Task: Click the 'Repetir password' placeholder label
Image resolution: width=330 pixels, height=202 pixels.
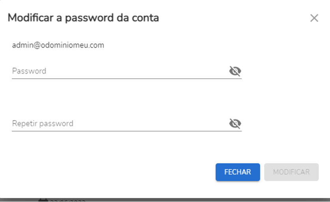Action: [43, 123]
